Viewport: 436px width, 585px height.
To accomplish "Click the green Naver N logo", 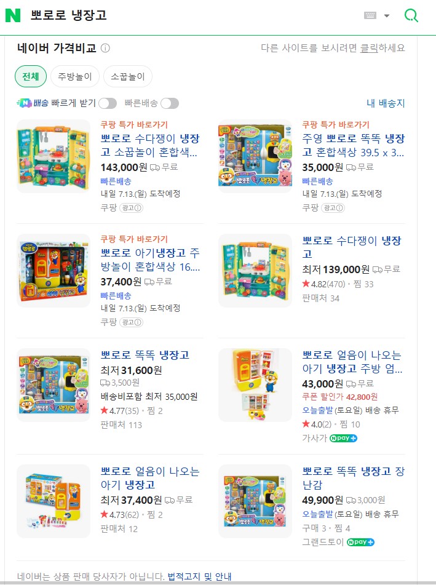I will (13, 15).
